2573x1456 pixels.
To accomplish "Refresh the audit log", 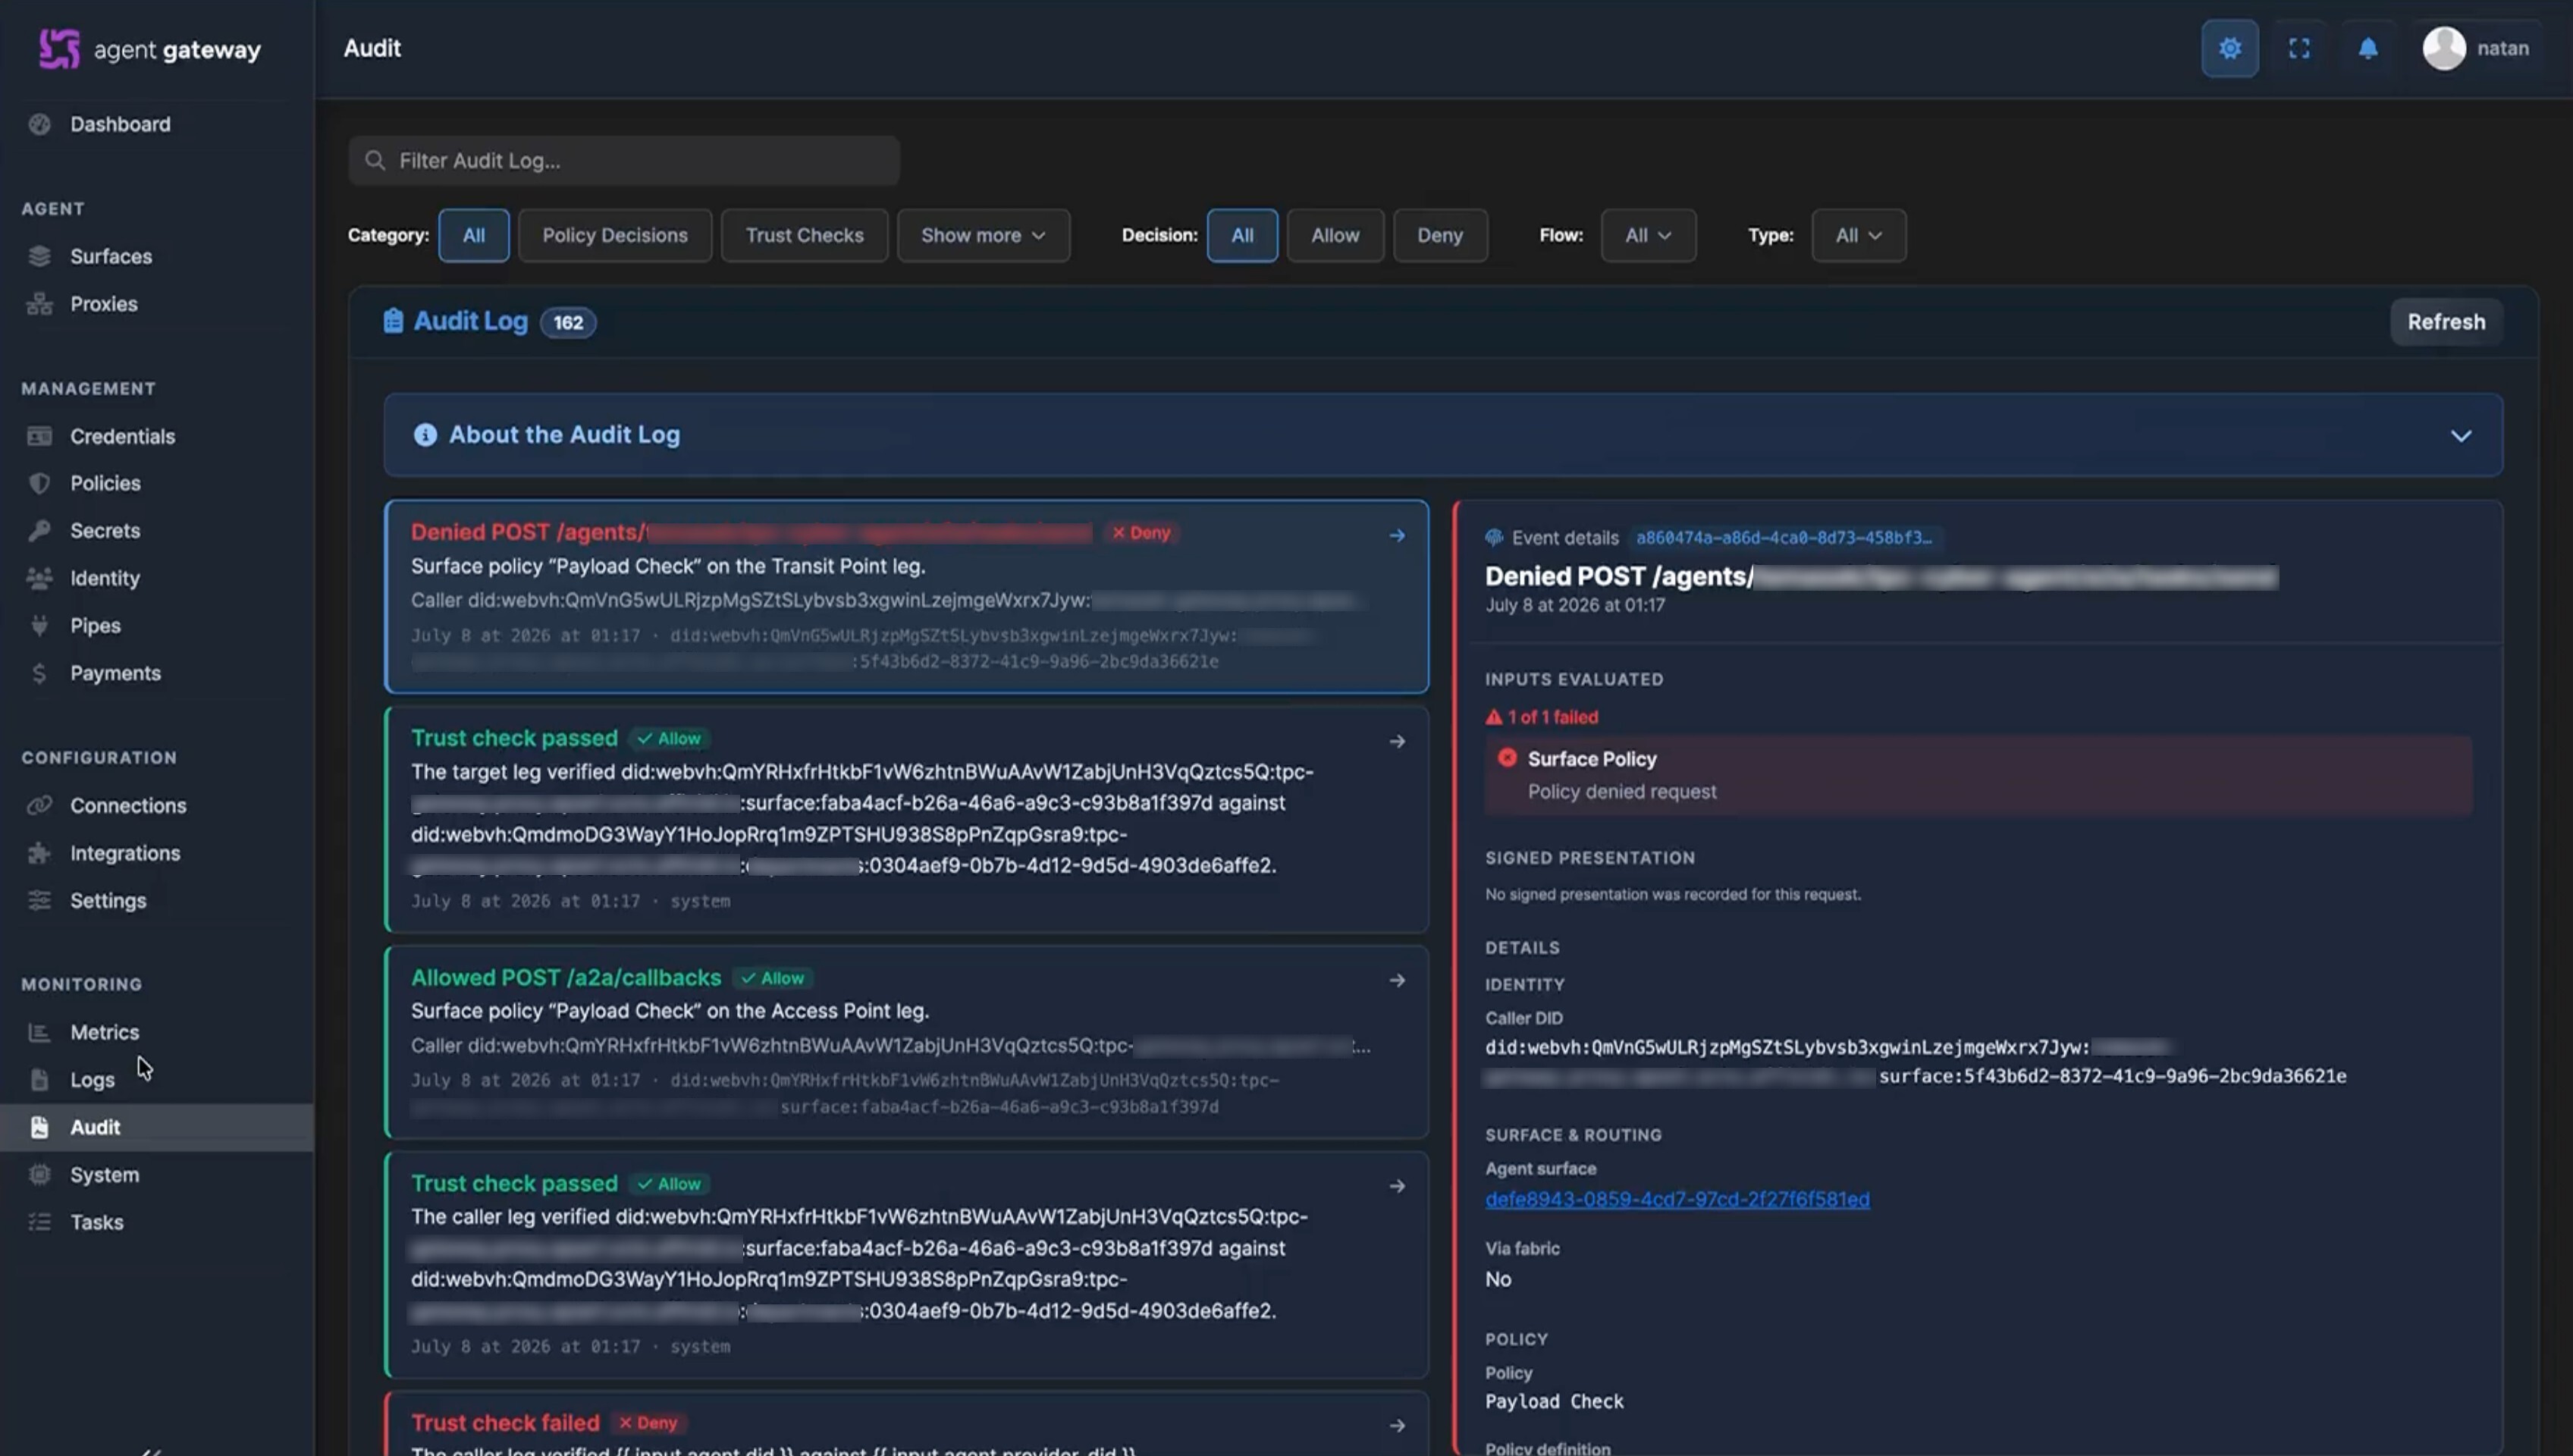I will (2446, 321).
